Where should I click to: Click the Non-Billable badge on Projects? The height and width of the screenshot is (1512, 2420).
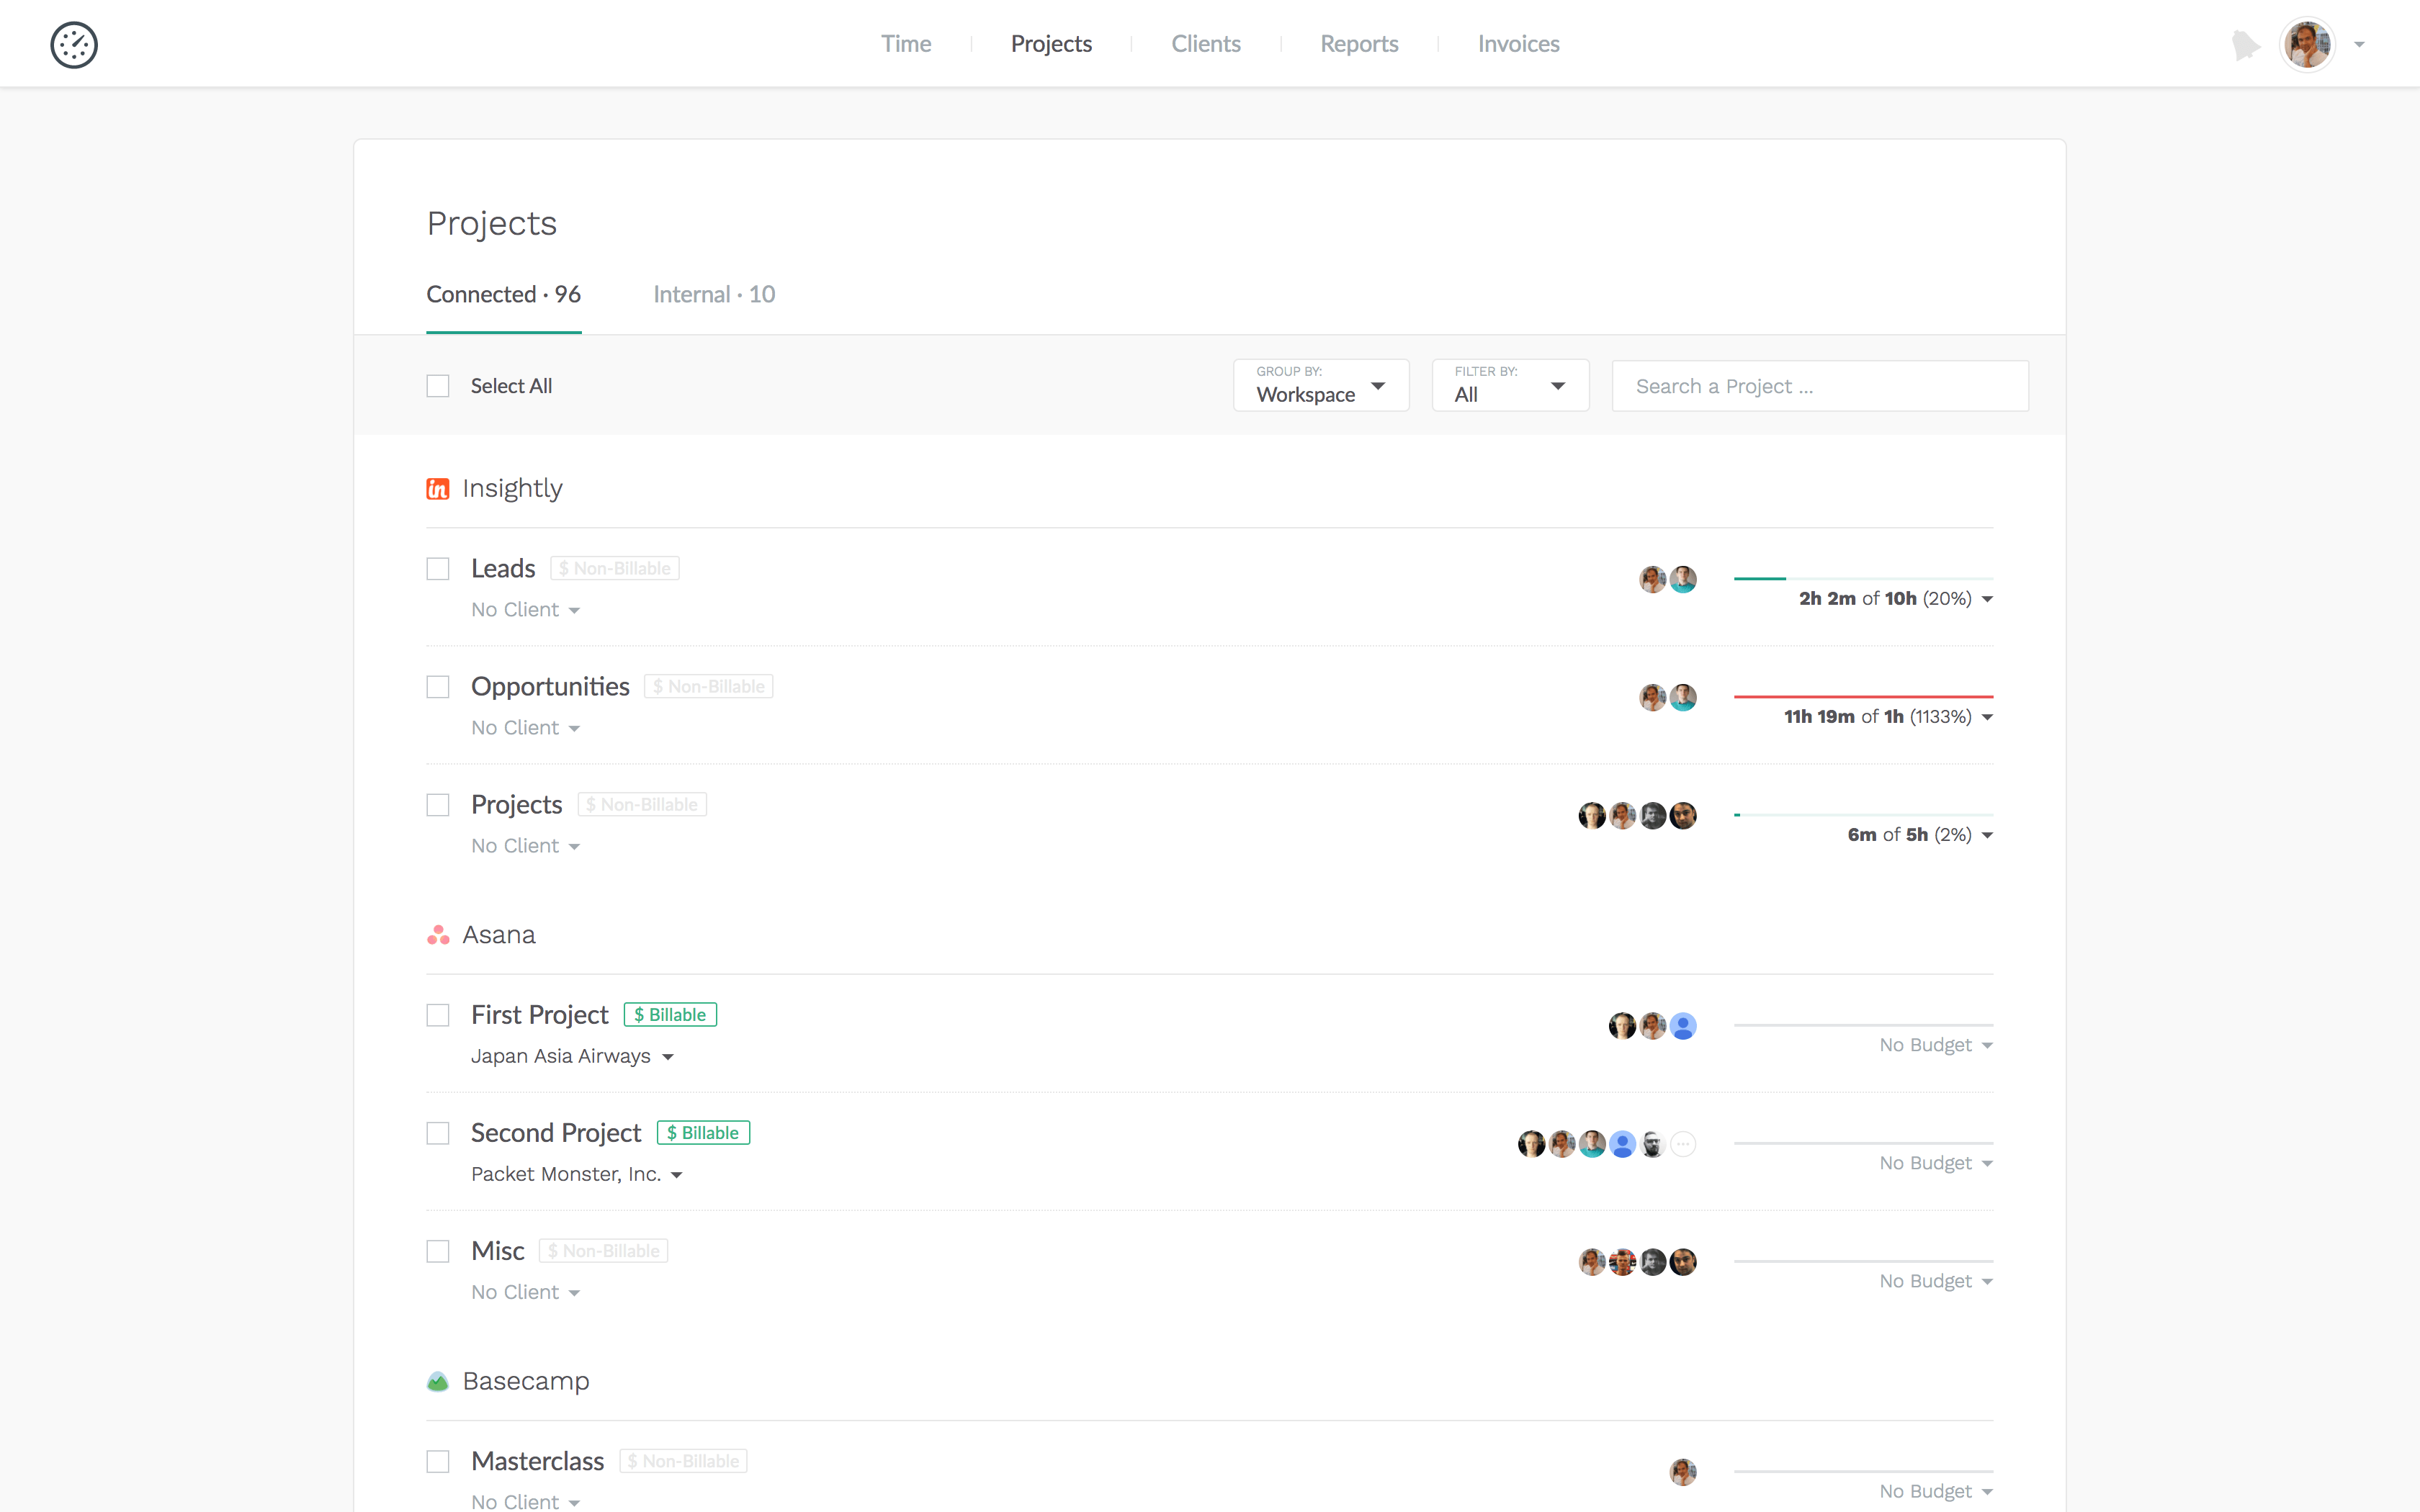642,805
